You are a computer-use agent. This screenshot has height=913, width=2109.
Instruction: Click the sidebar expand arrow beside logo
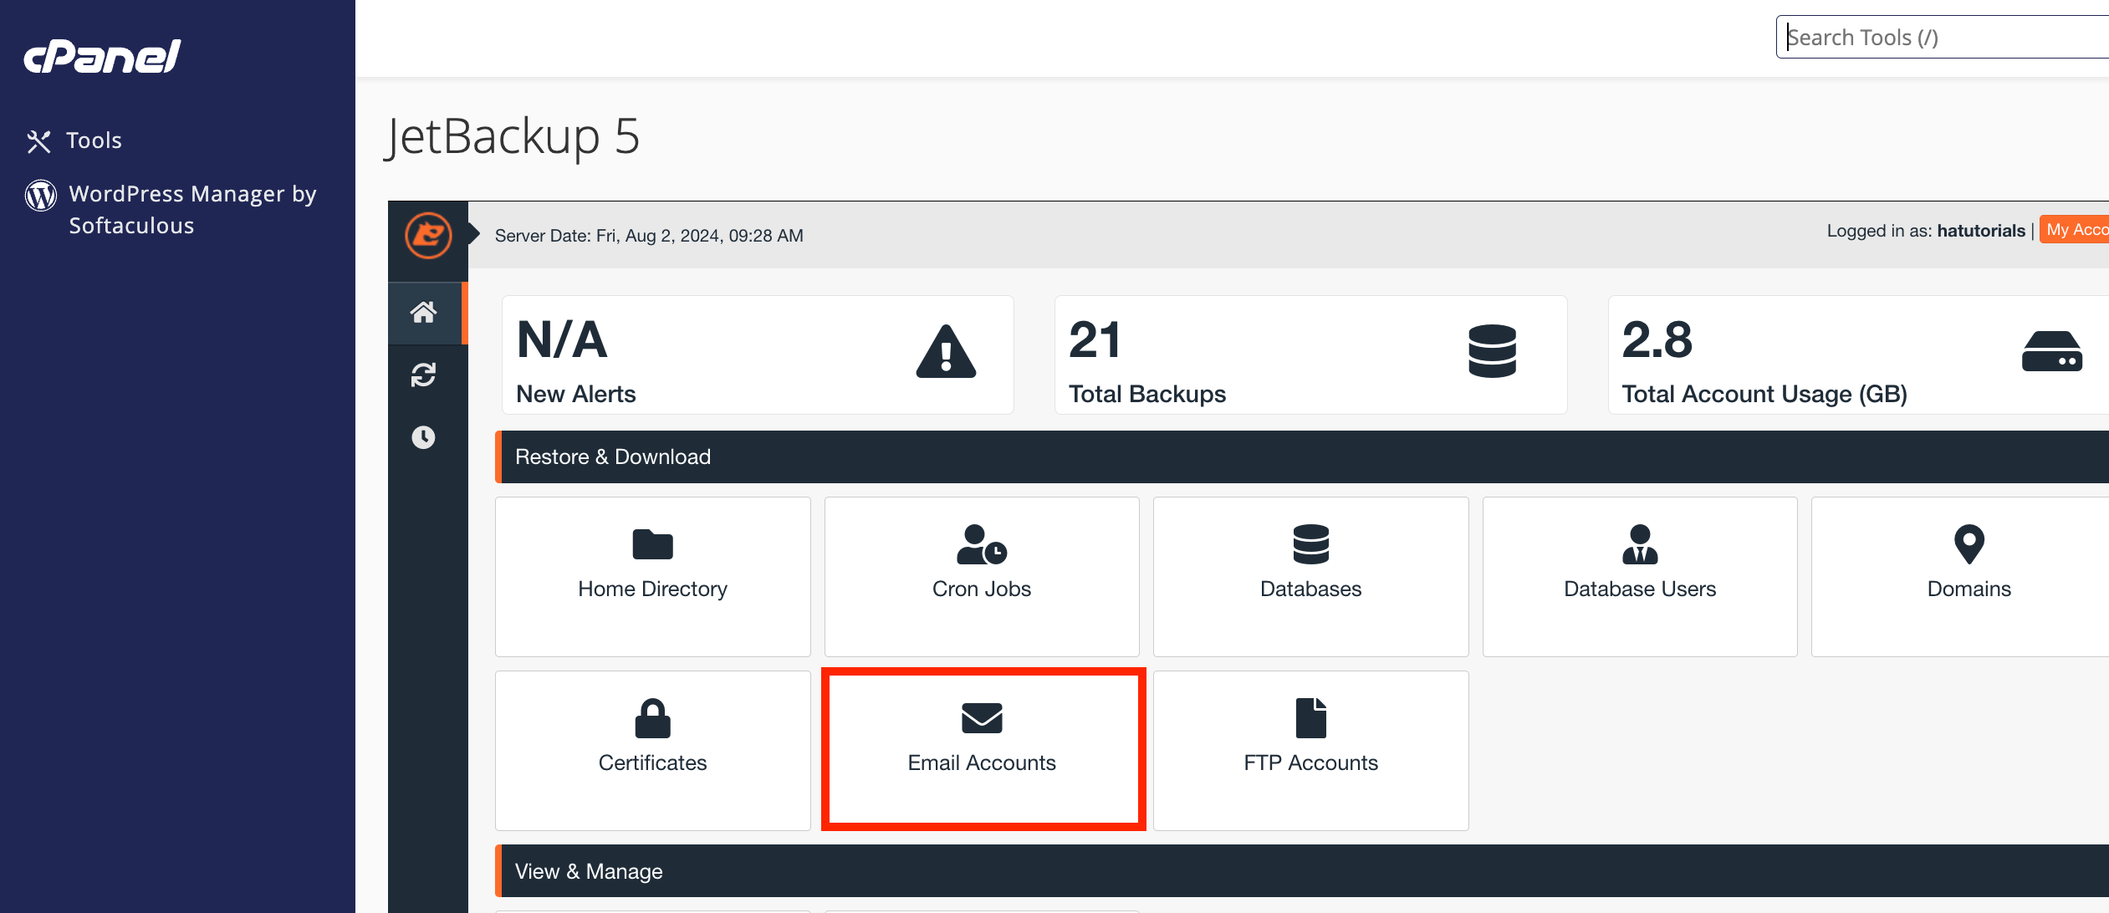click(x=474, y=233)
